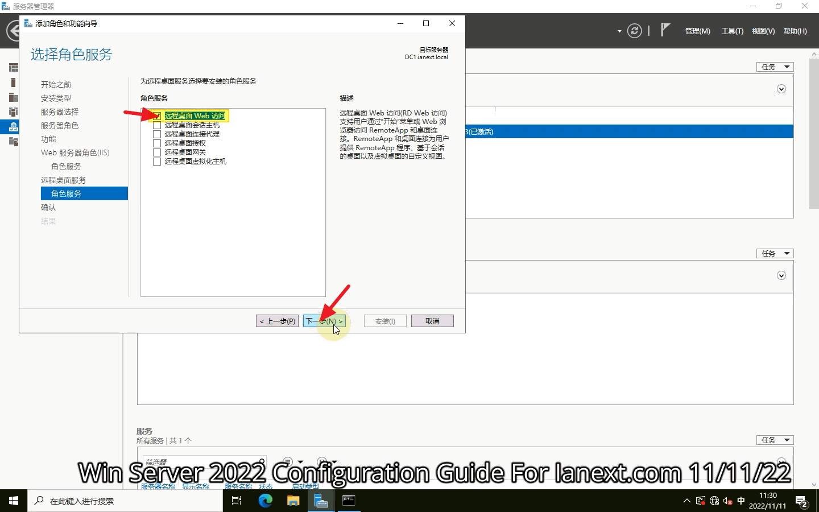
Task: Open the services section 任务 dropdown
Action: [775, 440]
